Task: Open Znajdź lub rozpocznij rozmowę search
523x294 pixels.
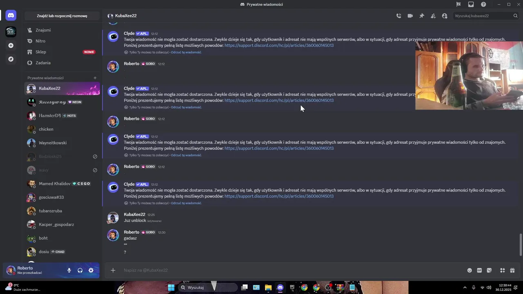Action: tap(62, 16)
